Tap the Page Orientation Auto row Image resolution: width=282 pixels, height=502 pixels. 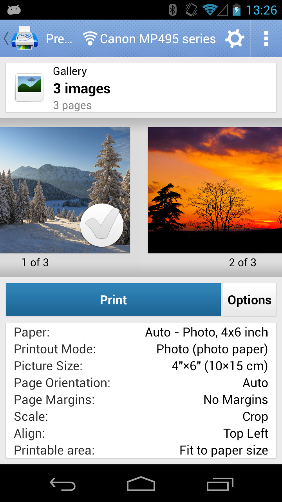click(x=141, y=383)
